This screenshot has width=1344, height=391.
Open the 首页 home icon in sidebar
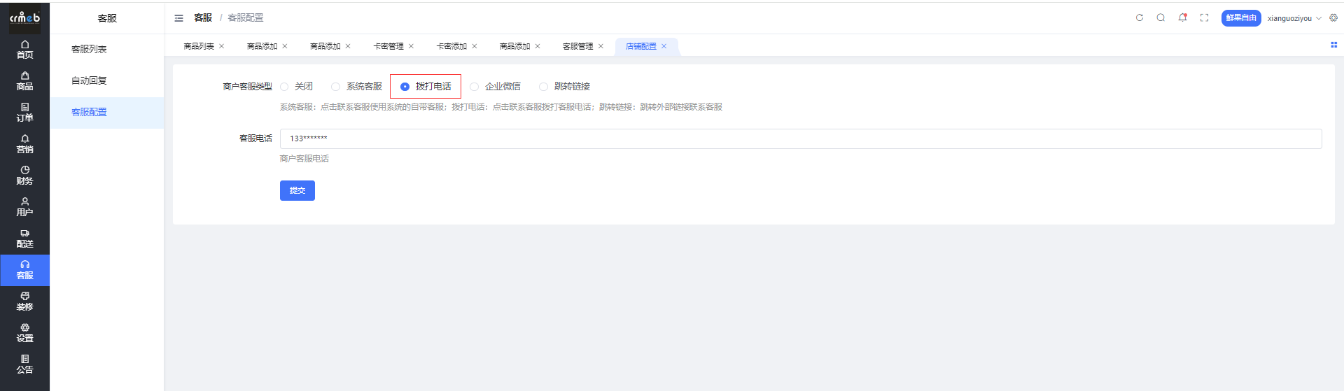pos(24,49)
